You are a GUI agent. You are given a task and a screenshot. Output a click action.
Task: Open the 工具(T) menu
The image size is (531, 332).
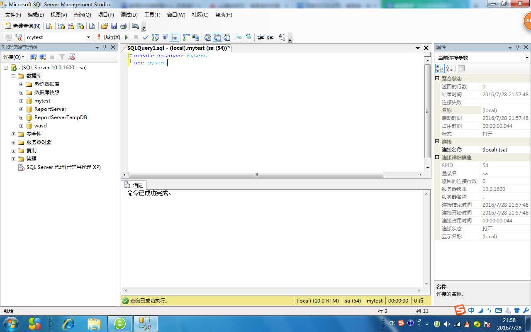coord(152,15)
